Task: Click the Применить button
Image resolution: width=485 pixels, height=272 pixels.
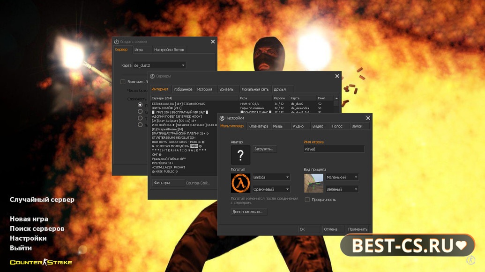Action: tap(358, 229)
